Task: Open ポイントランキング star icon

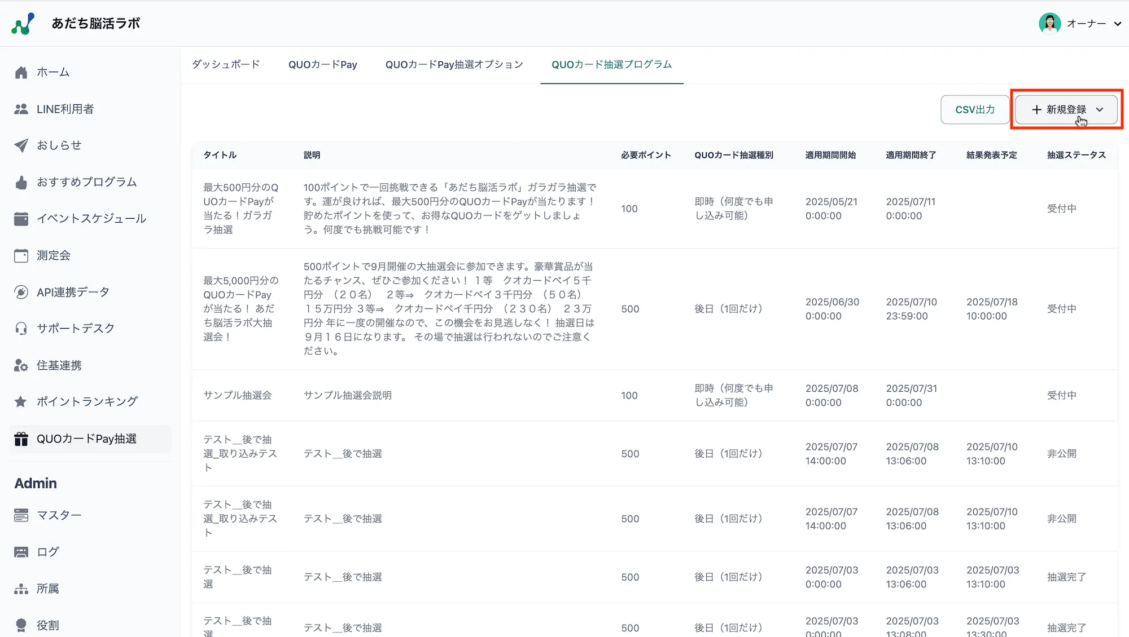Action: click(x=21, y=402)
